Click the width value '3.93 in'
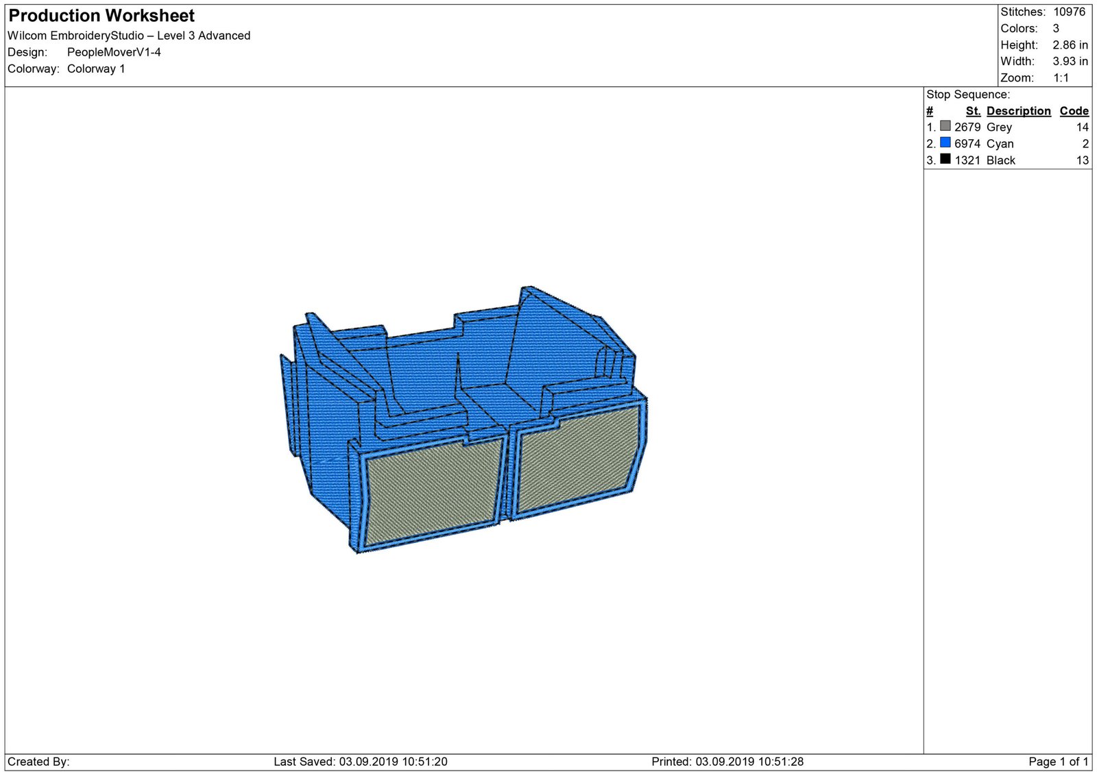Viewport: 1097px width, 772px height. [1070, 61]
